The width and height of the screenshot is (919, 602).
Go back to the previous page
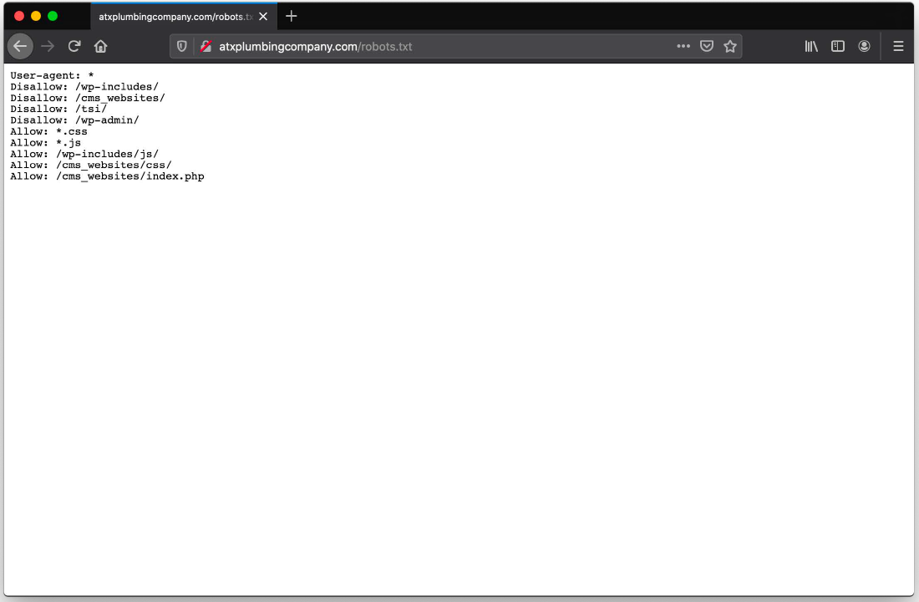(20, 47)
